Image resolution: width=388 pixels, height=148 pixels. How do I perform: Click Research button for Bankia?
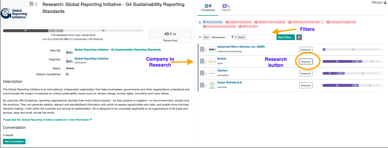click(306, 62)
